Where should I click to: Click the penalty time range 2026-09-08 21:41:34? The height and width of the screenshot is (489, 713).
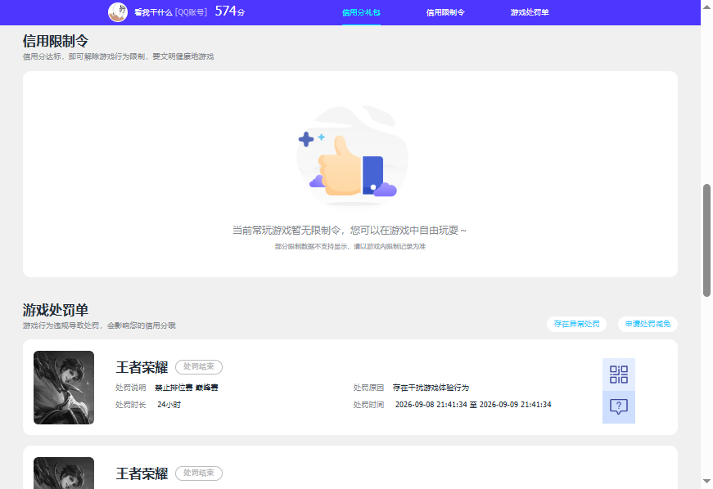(473, 405)
